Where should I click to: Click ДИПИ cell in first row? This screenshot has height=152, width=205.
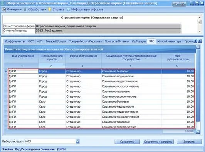23,71
